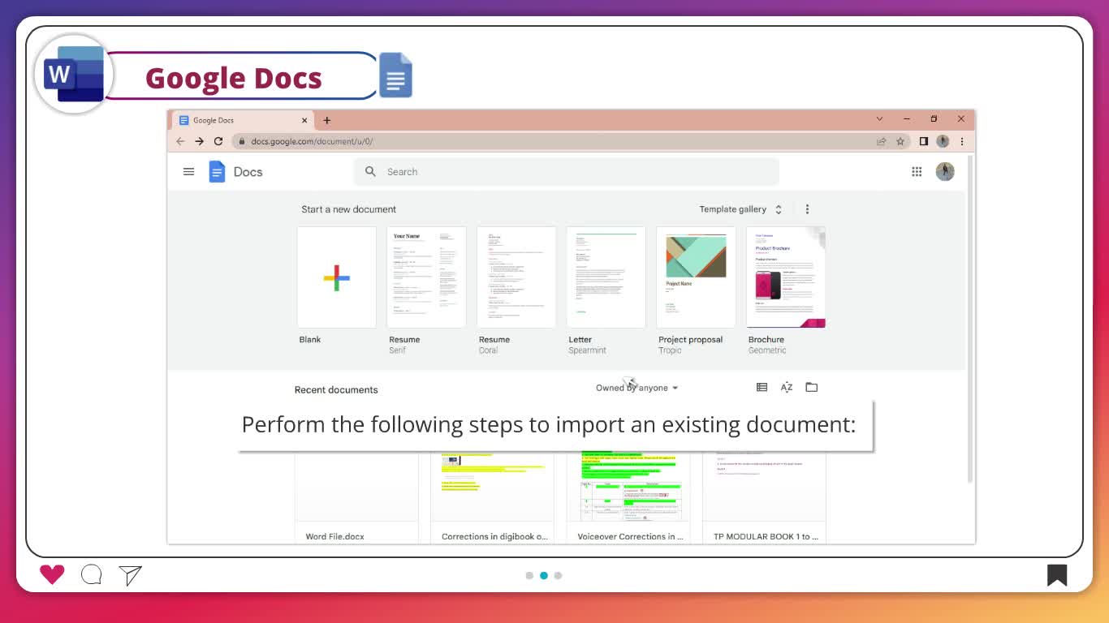Select the first carousel dot
1109x623 pixels.
(x=529, y=575)
